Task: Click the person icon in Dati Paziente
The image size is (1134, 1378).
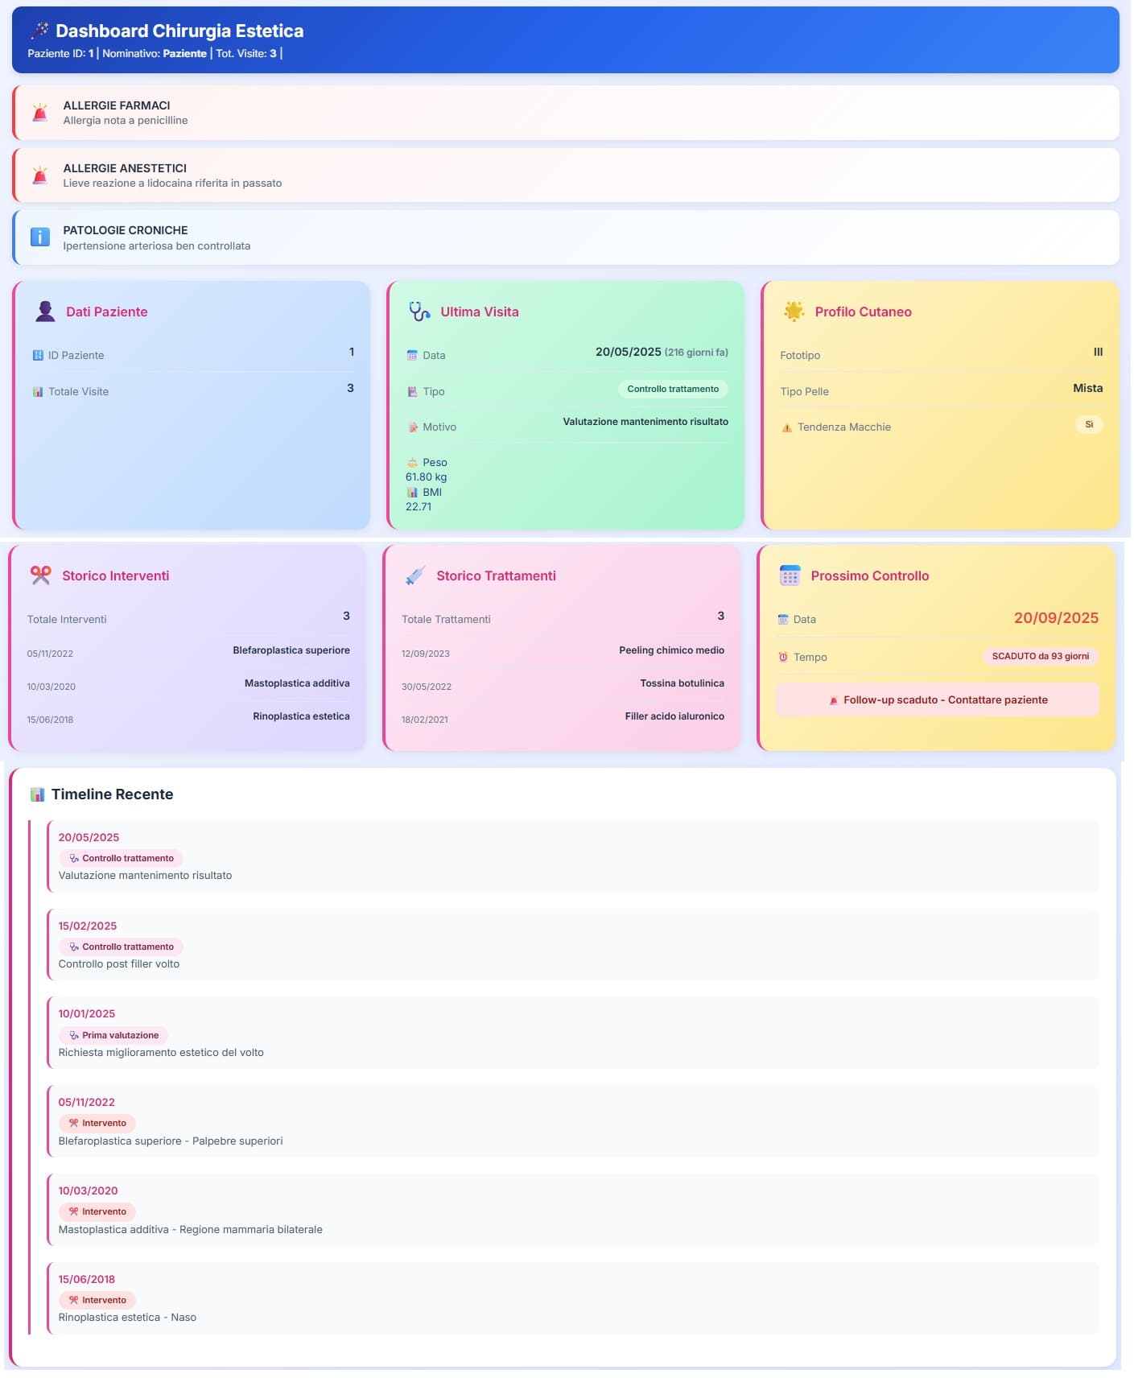Action: 46,311
